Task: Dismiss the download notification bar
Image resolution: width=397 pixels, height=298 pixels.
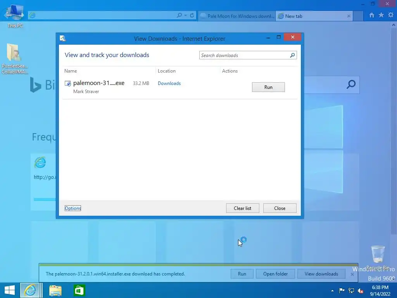Action: [x=352, y=274]
